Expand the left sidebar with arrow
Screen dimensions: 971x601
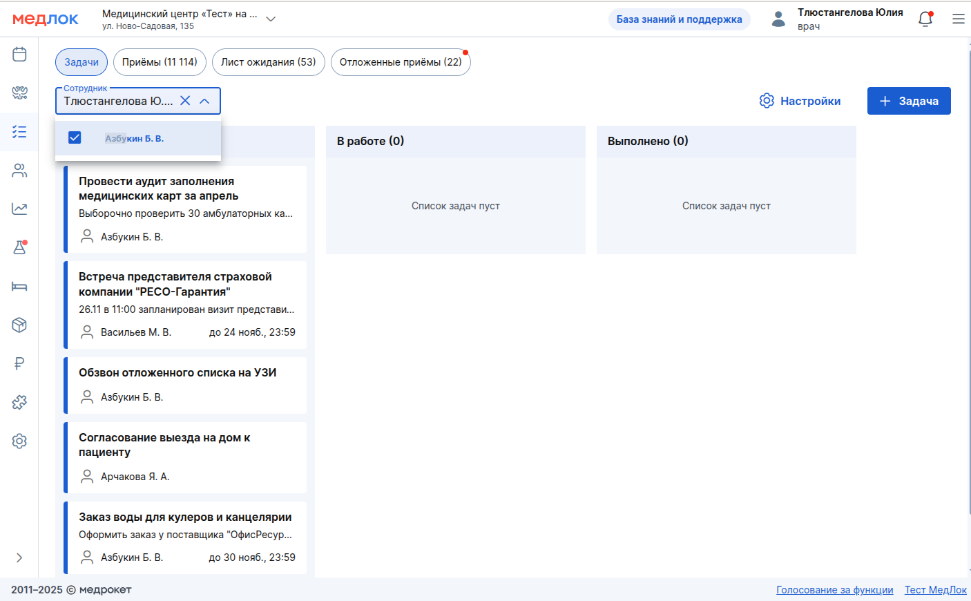pos(19,557)
